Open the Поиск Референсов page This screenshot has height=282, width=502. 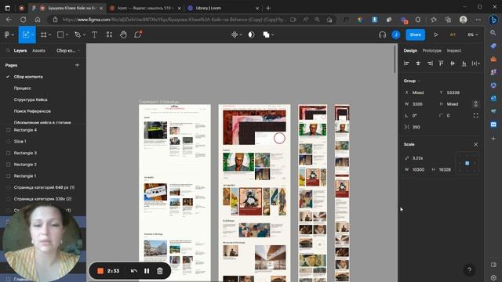click(x=32, y=111)
